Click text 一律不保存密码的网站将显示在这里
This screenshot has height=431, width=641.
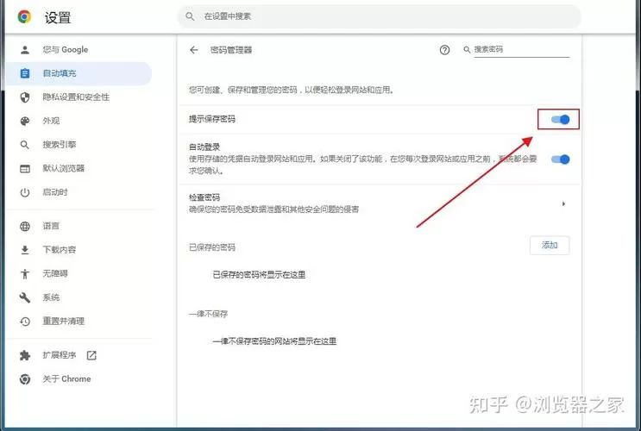[274, 341]
